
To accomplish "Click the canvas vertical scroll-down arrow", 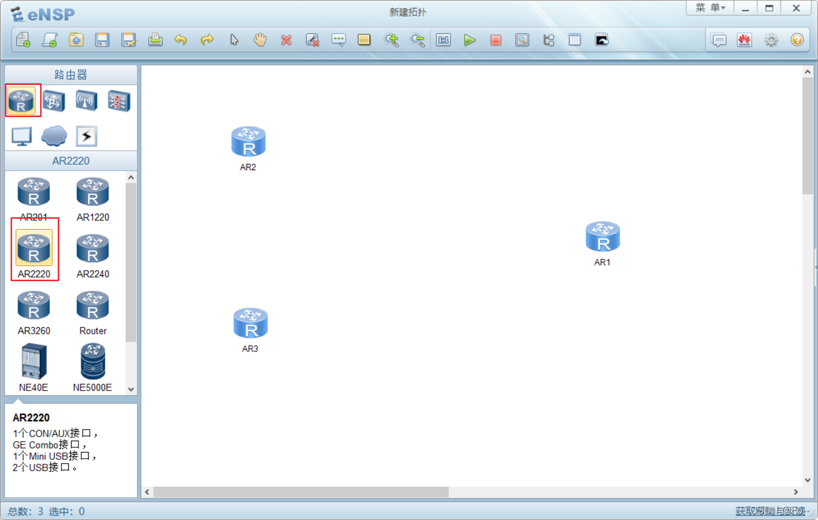I will [807, 480].
